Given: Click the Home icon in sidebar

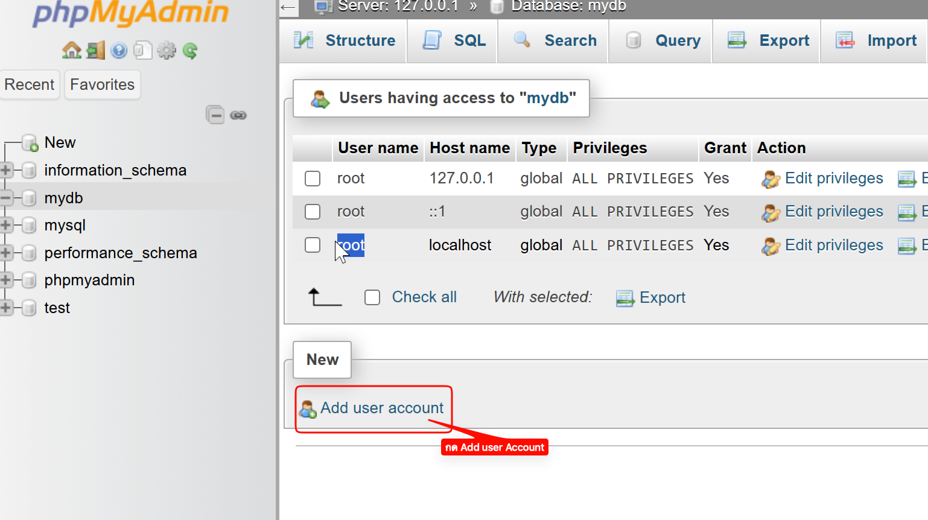Looking at the screenshot, I should pyautogui.click(x=72, y=51).
